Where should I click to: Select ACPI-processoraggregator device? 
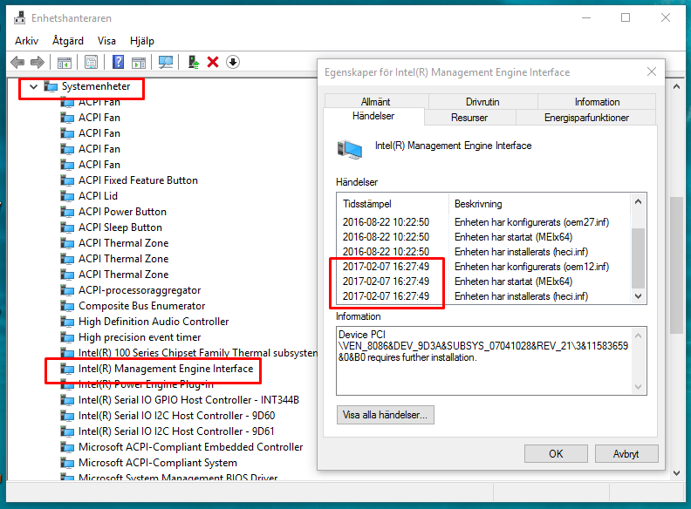coord(140,290)
